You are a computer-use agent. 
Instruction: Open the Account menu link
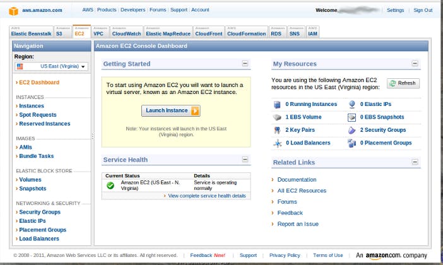coord(200,9)
